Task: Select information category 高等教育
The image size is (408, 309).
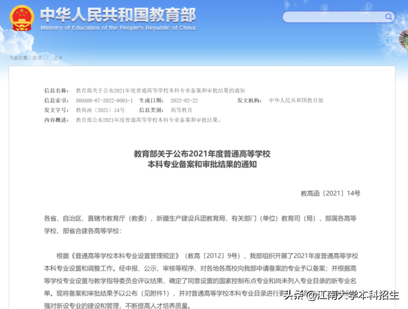Action: point(181,110)
